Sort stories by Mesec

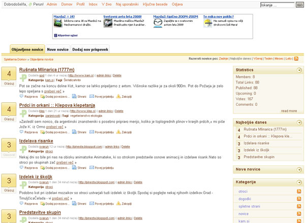(x=279, y=59)
